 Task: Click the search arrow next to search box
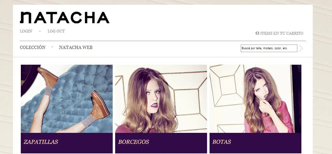point(301,48)
